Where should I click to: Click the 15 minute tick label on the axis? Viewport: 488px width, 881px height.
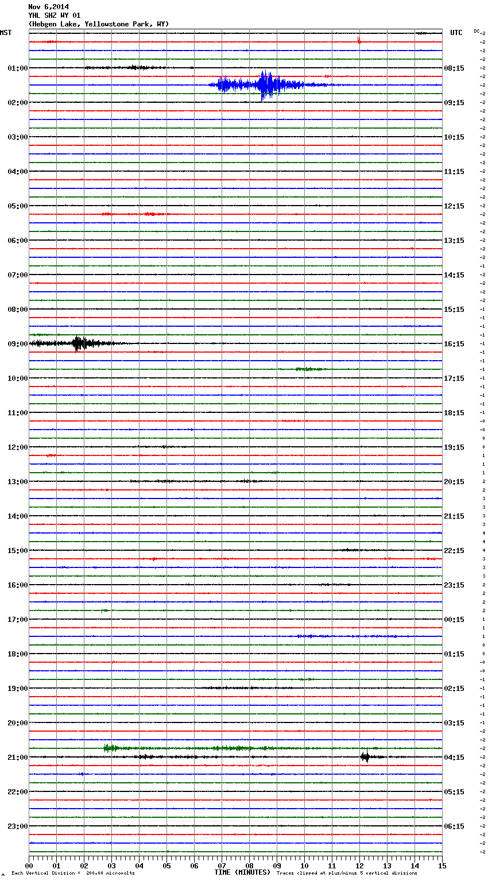tap(441, 865)
